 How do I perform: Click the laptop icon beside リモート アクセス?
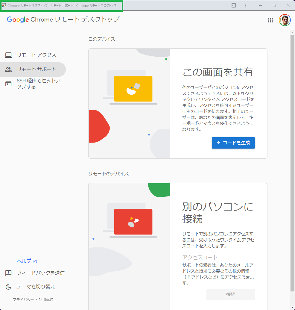(8, 55)
